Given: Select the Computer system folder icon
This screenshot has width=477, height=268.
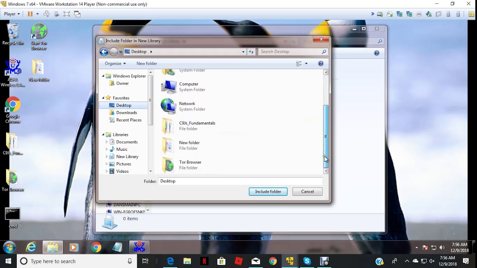Looking at the screenshot, I should tap(168, 87).
